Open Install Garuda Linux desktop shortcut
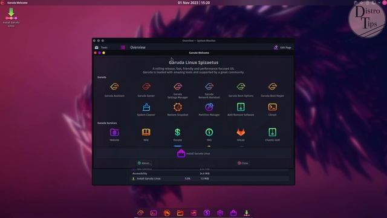Image resolution: width=387 pixels, height=218 pixels. click(x=11, y=18)
